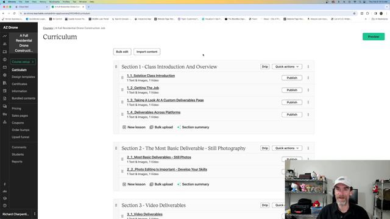
Task: Open the Design templates sidebar item
Action: click(23, 77)
